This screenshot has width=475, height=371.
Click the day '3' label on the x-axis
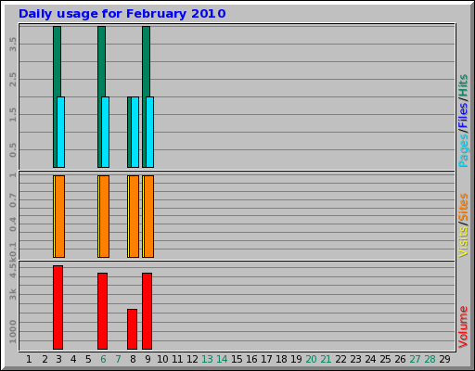(x=58, y=359)
